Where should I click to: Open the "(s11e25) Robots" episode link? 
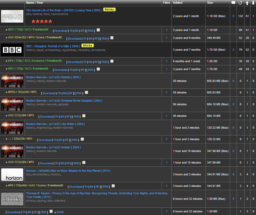tap(59, 77)
